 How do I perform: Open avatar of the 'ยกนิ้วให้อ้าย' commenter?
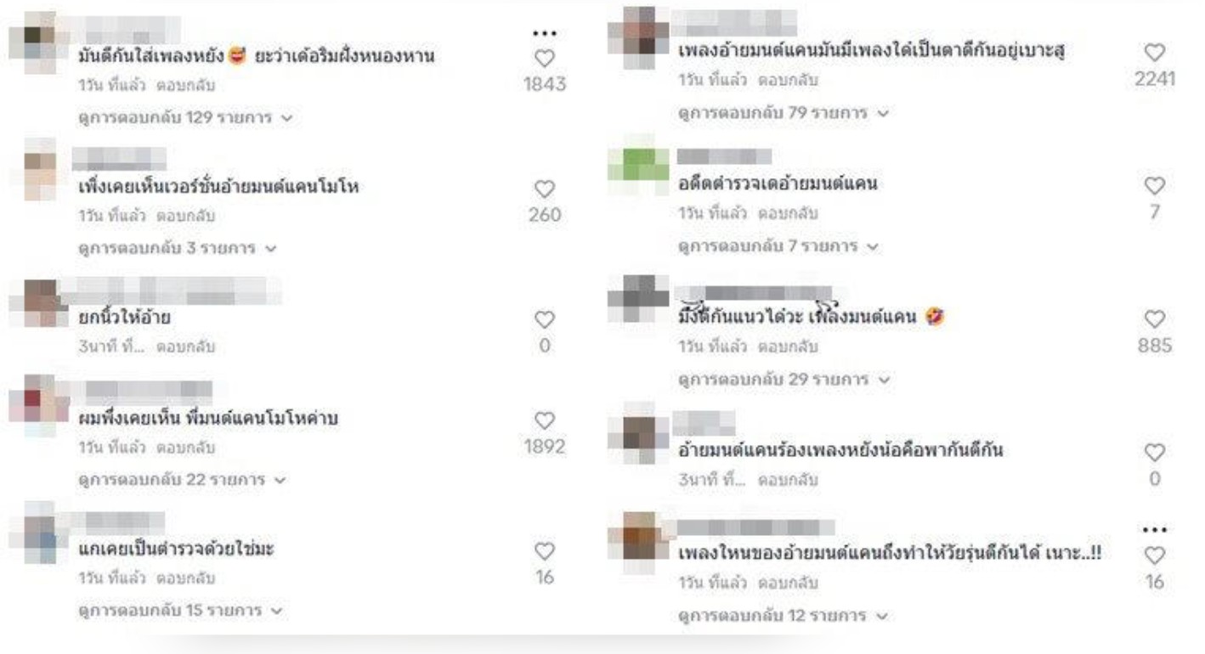[x=37, y=300]
